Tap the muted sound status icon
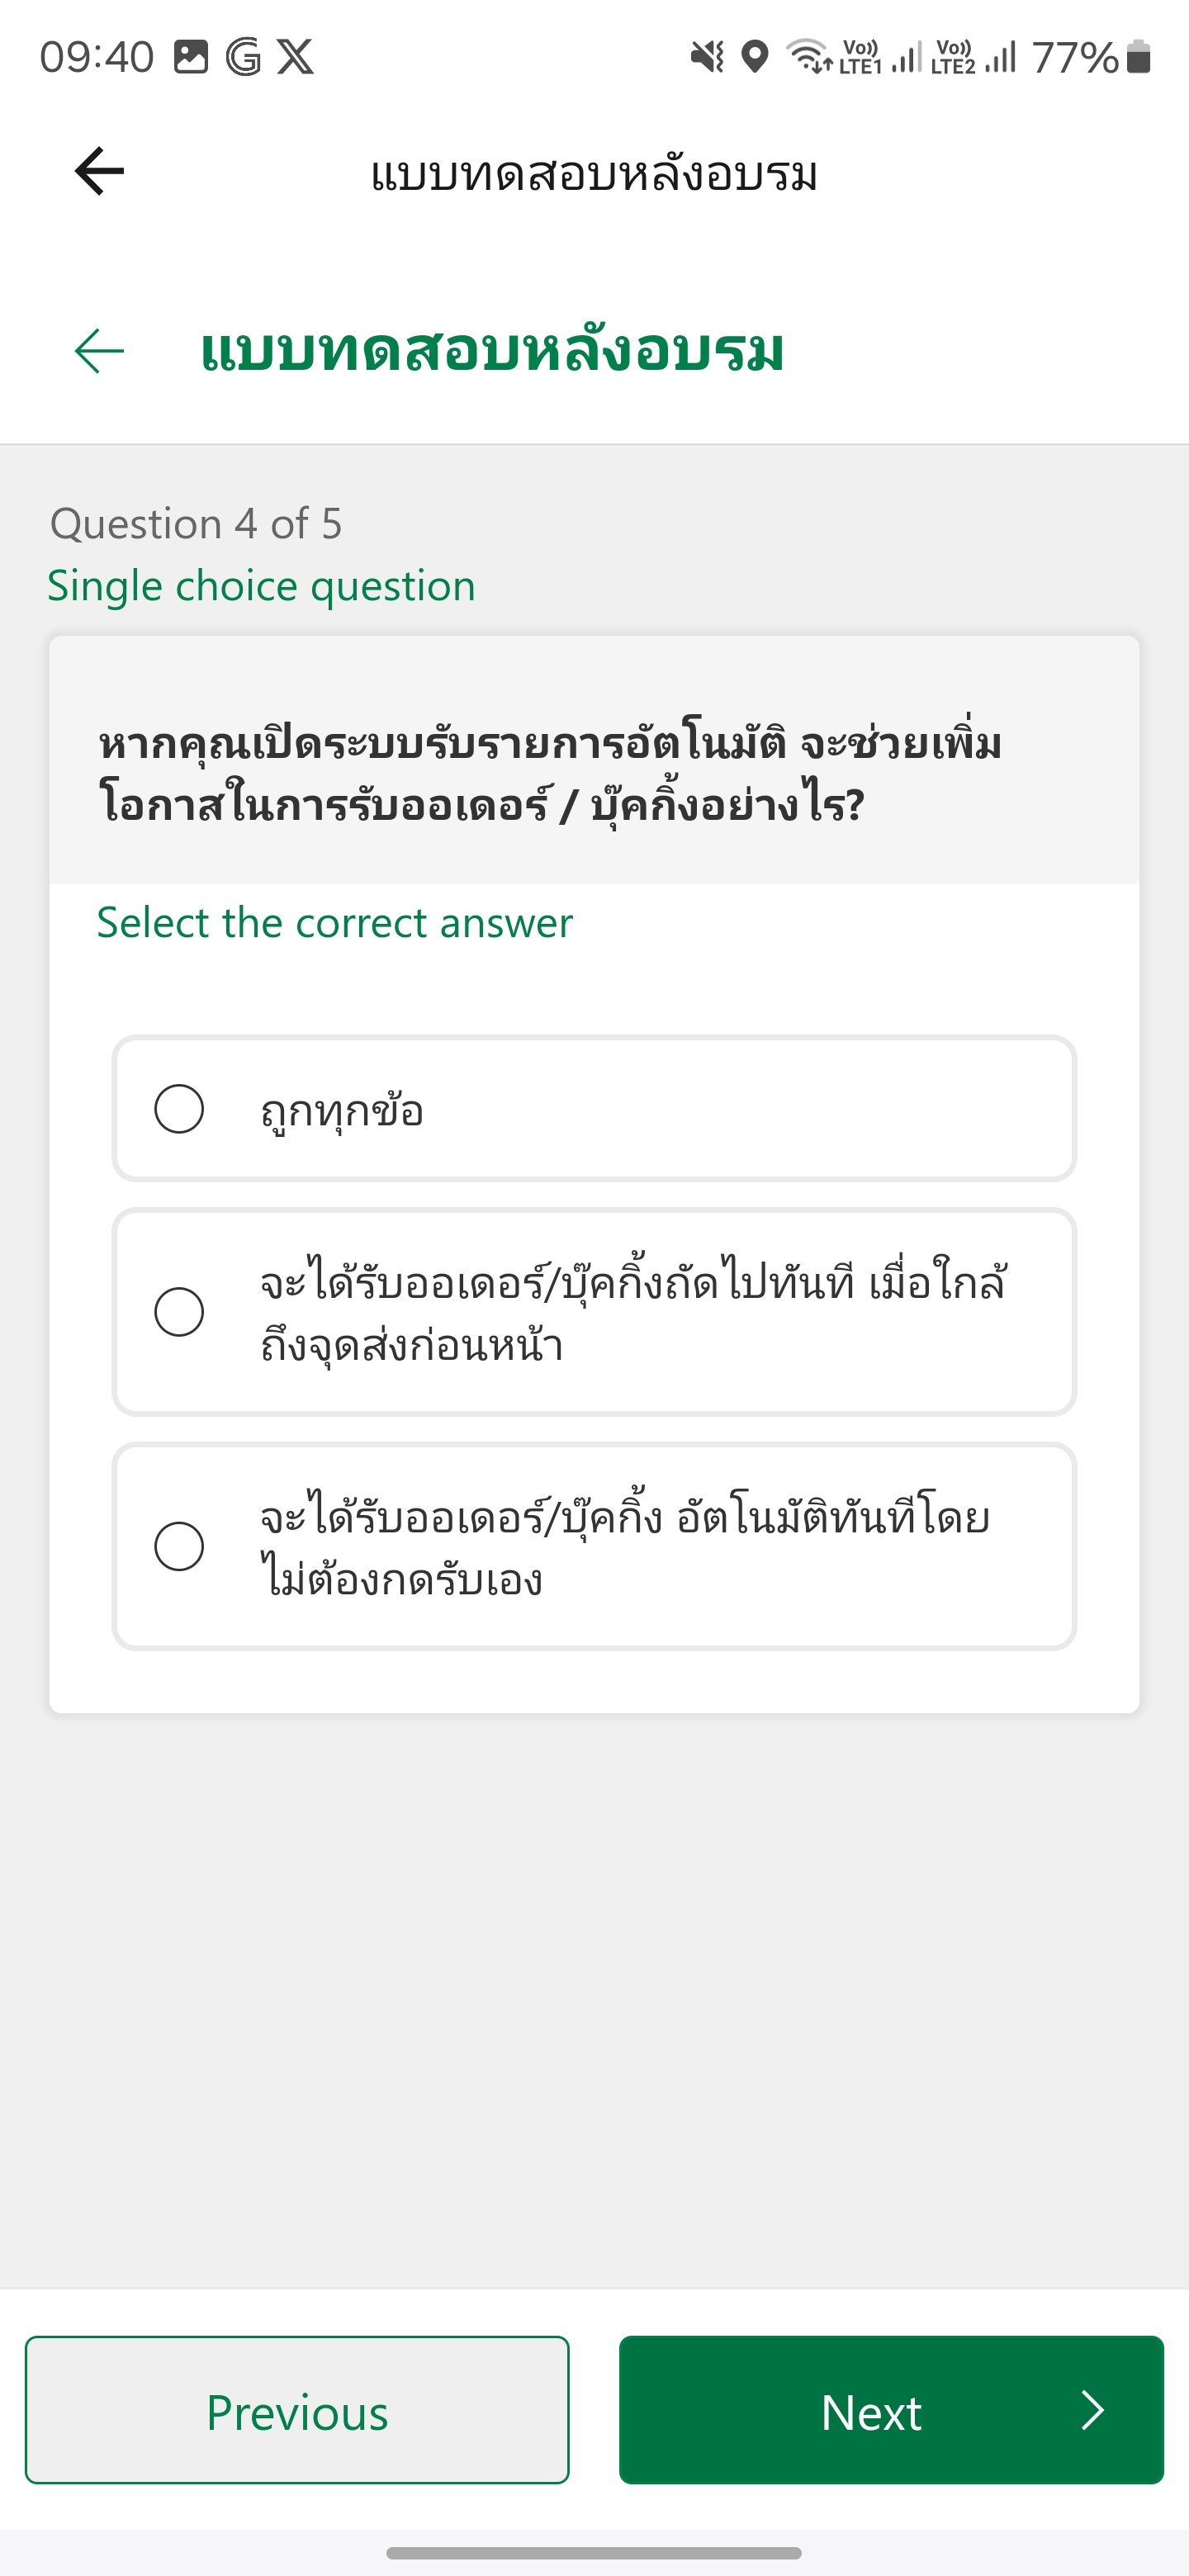The height and width of the screenshot is (2576, 1189). click(707, 57)
